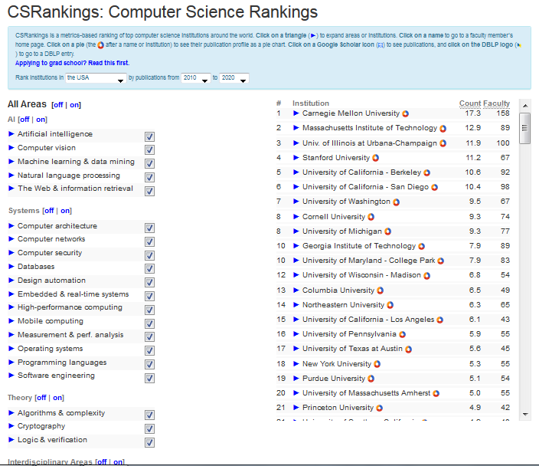Expand the Computer vision area triangle
Screen dimensions: 539x466
tap(11, 148)
